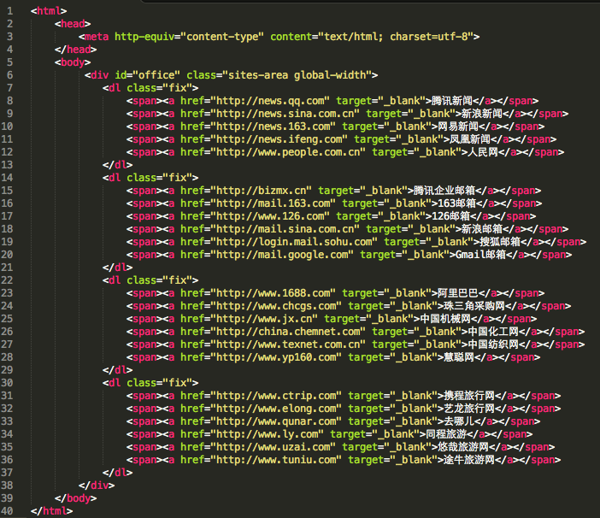Click the www.yp160.com URL
Image resolution: width=600 pixels, height=518 pixels.
[x=276, y=357]
